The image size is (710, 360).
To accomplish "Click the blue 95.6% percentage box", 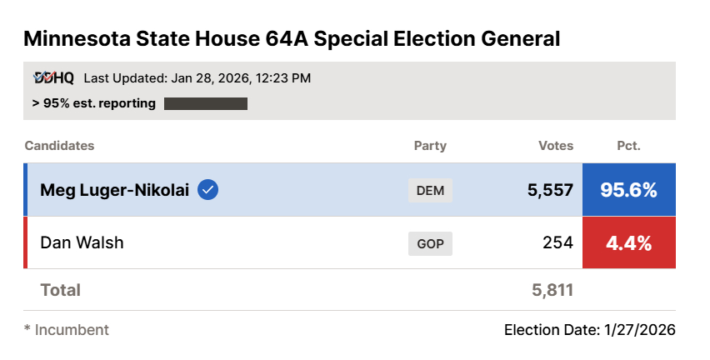I will 628,190.
